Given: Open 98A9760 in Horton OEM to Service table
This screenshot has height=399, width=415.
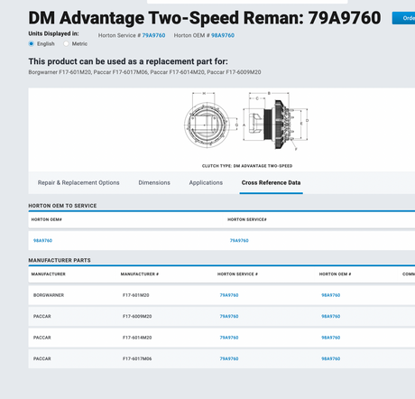Looking at the screenshot, I should coord(42,240).
